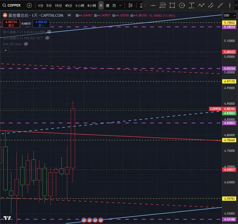This screenshot has height=224, width=238.
Task: Click the plus icon to compare or add symbol
Action: pyautogui.click(x=29, y=5)
